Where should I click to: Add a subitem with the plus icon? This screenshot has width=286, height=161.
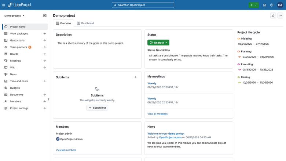pos(136,77)
